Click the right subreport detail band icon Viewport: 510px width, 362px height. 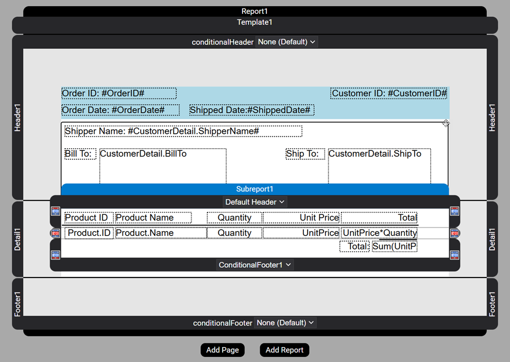click(x=454, y=233)
